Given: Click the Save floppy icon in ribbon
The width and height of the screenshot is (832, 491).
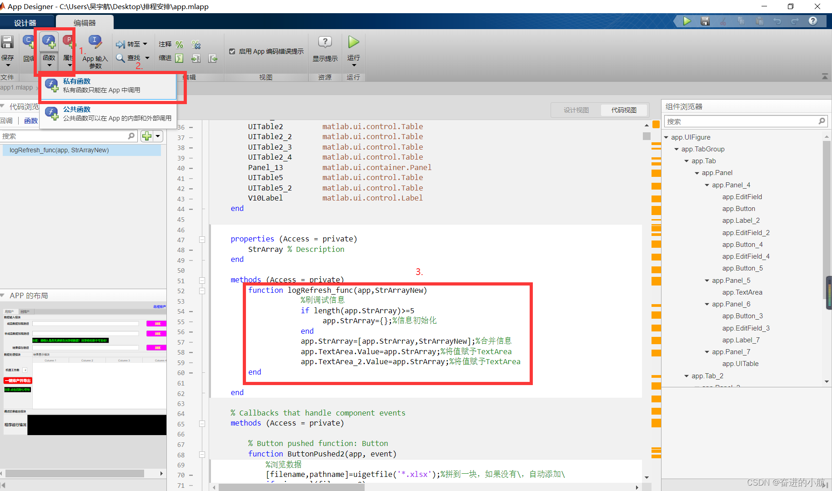Looking at the screenshot, I should point(7,42).
